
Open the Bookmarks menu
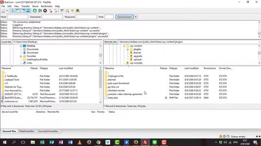(x=46, y=6)
